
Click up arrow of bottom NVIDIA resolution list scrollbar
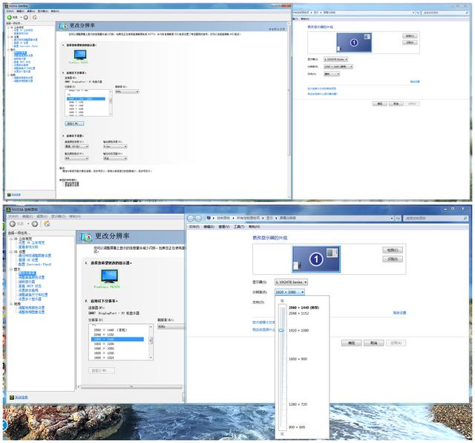(x=151, y=326)
